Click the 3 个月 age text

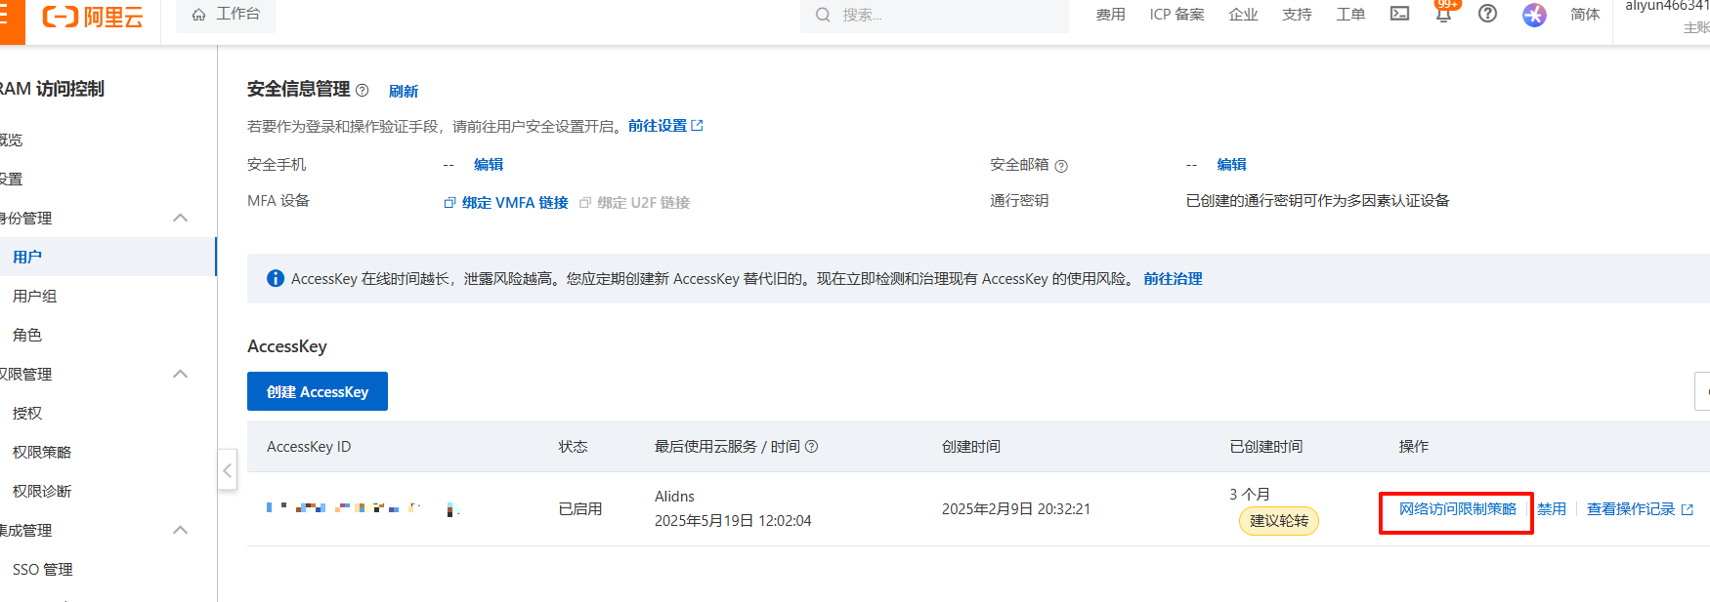coord(1250,495)
